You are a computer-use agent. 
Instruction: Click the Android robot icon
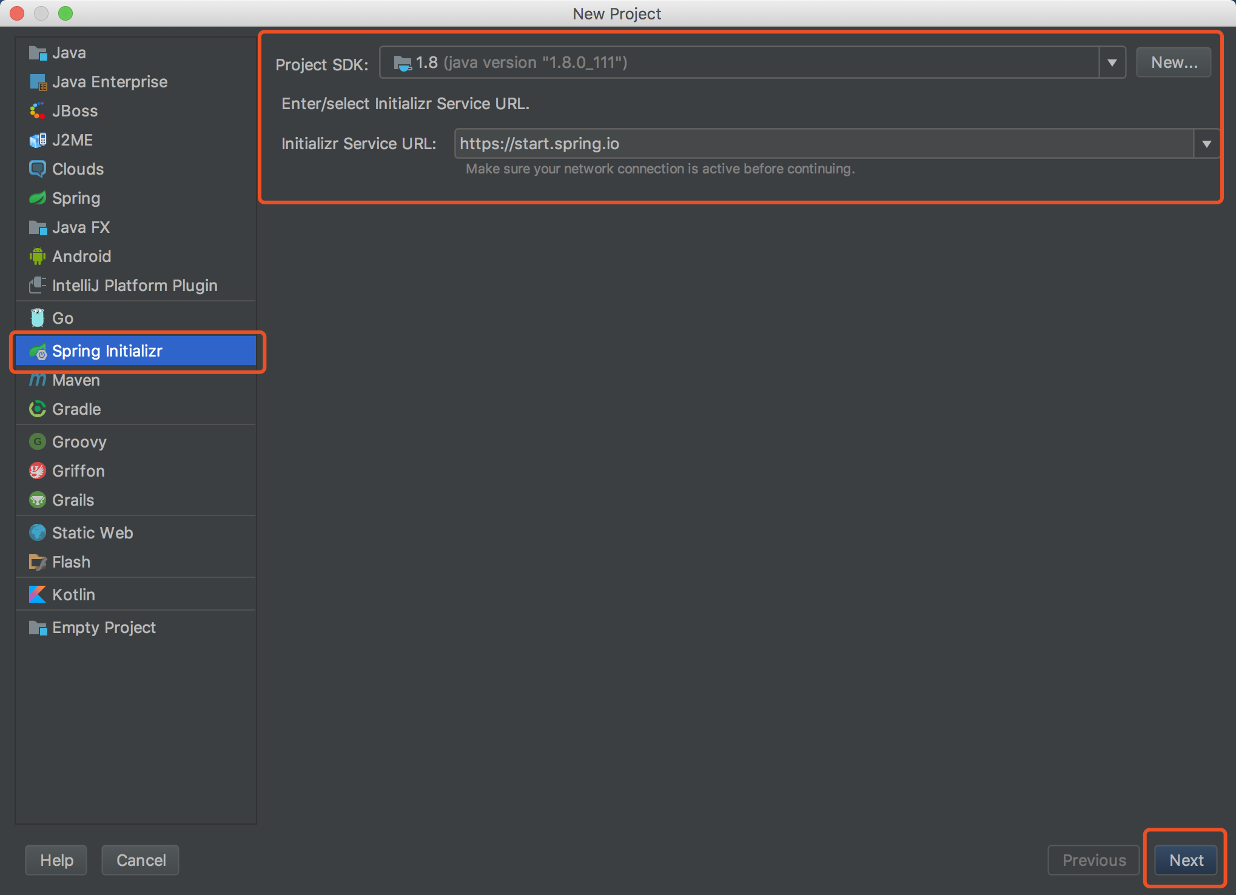coord(38,256)
